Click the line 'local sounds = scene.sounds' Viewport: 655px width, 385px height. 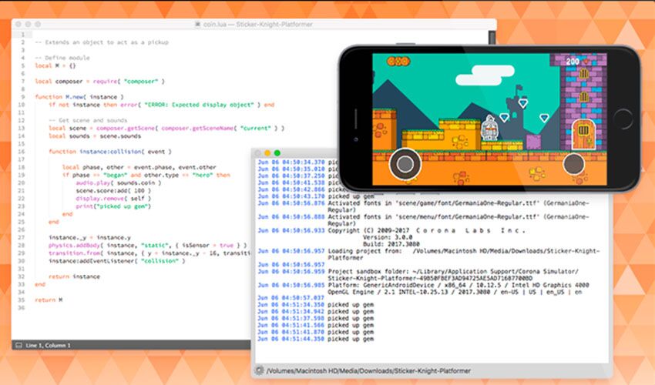[95, 136]
